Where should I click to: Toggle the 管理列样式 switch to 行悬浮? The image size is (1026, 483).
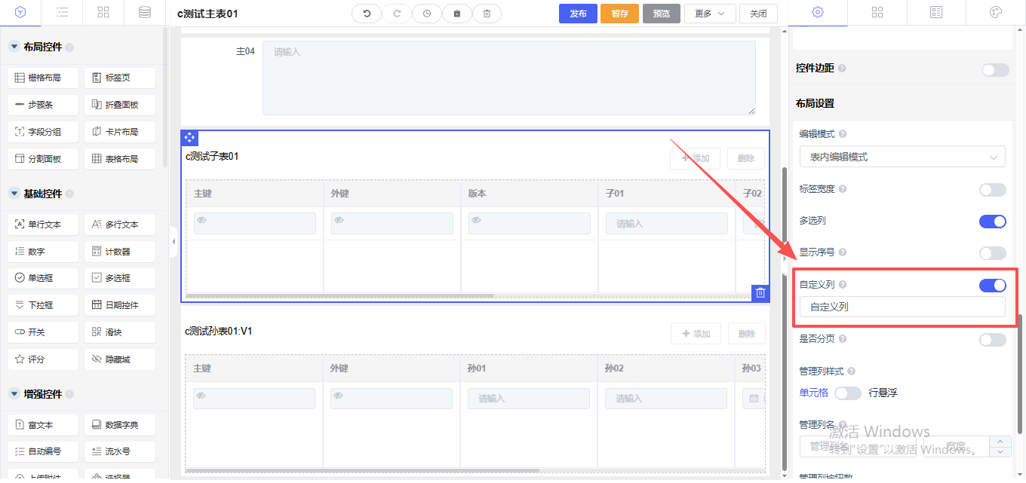click(x=847, y=393)
